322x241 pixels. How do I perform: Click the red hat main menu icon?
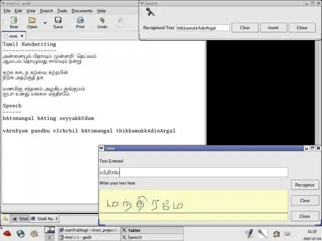[7, 233]
